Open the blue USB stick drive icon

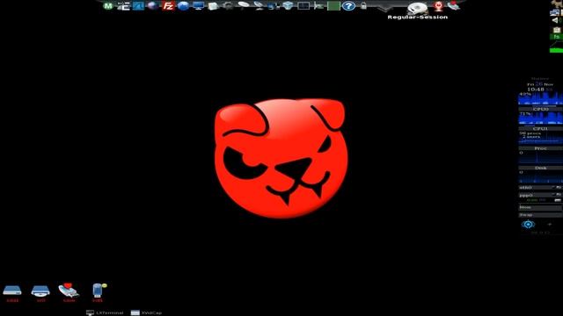point(98,292)
